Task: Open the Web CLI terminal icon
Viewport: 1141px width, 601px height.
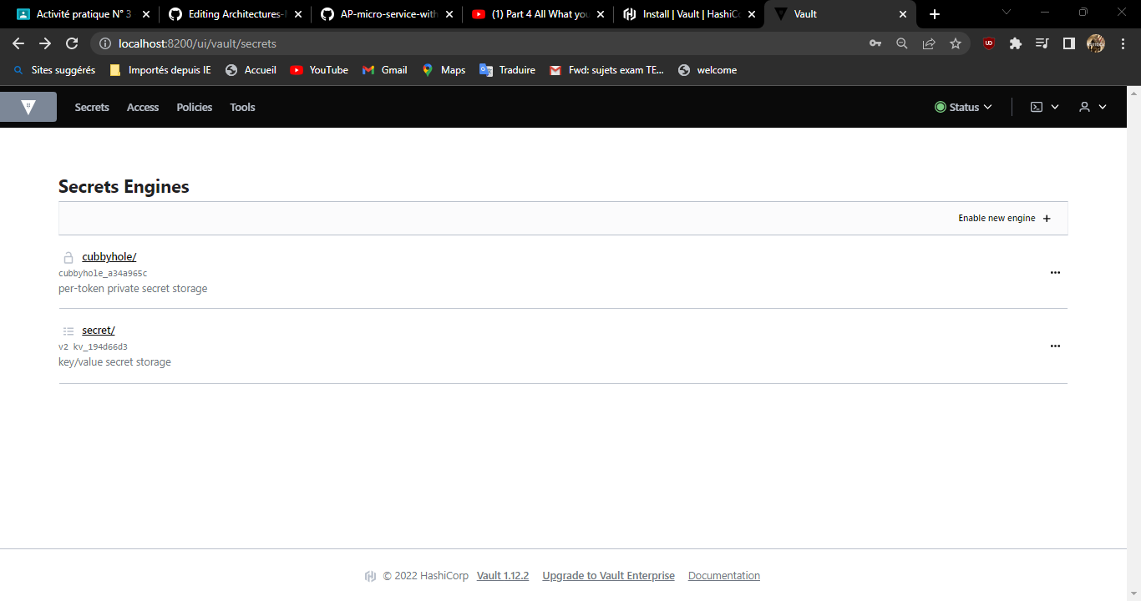Action: (1036, 106)
